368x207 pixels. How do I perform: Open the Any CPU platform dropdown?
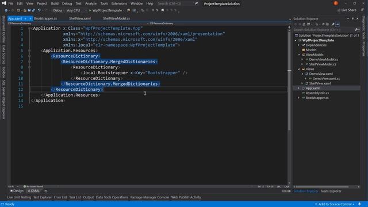click(x=76, y=10)
